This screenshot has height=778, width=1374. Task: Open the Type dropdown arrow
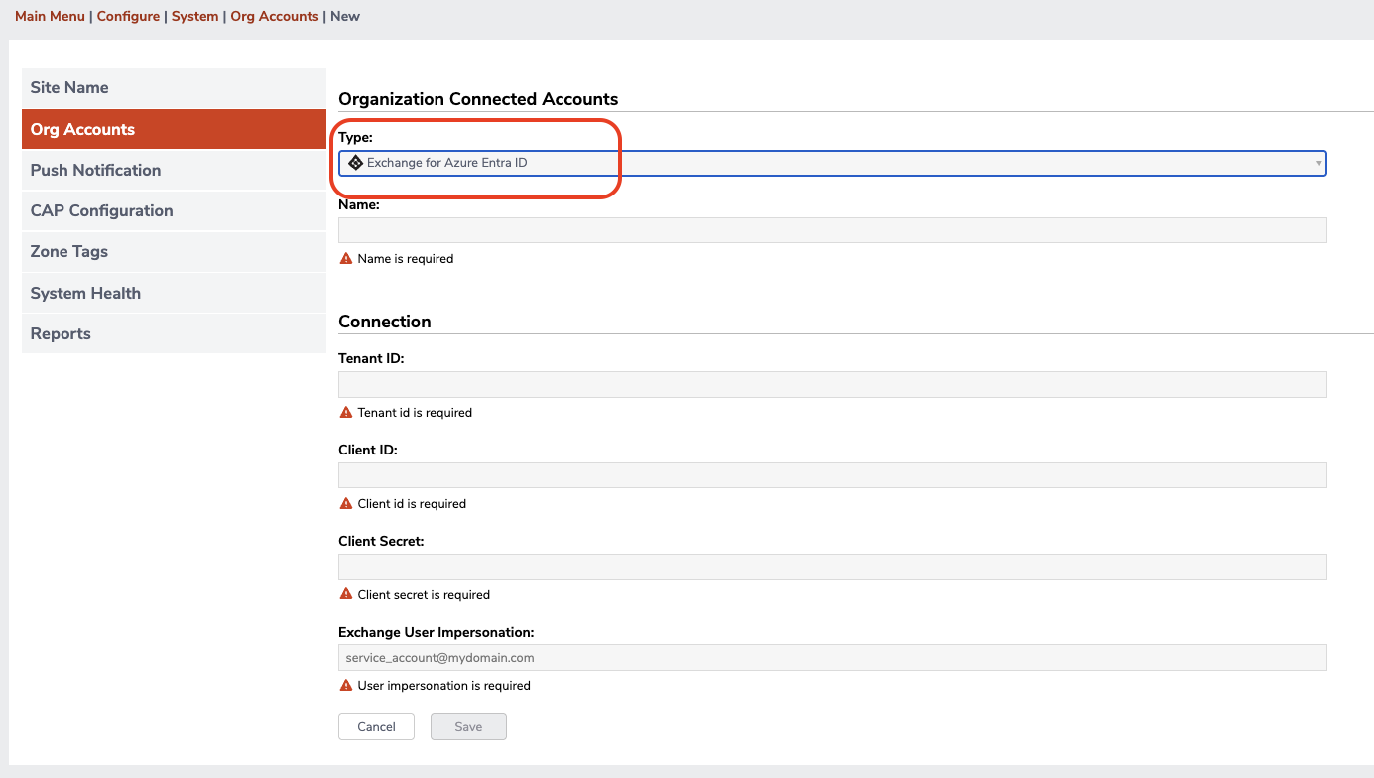[x=1318, y=163]
